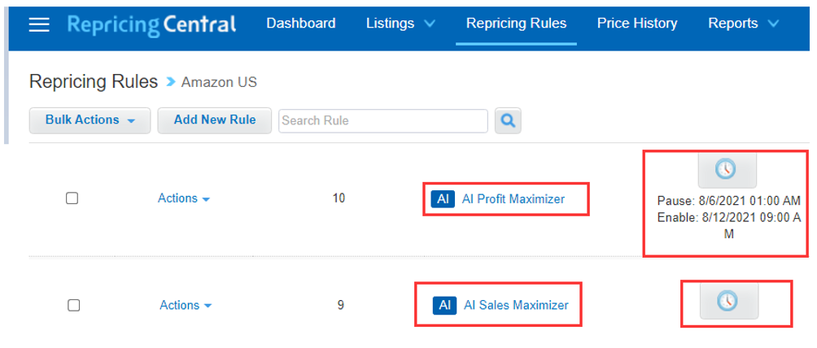Open the hamburger navigation menu

pyautogui.click(x=39, y=24)
